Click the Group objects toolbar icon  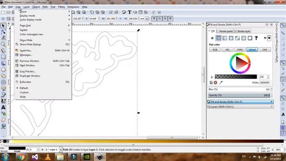click(111, 12)
